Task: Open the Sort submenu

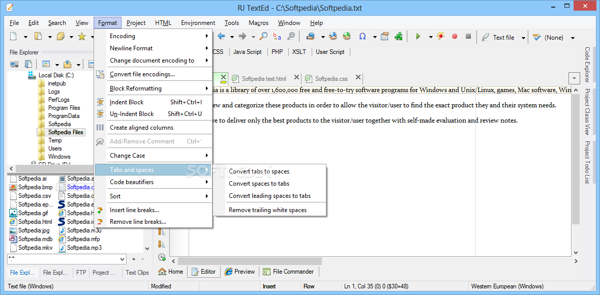Action: [154, 196]
